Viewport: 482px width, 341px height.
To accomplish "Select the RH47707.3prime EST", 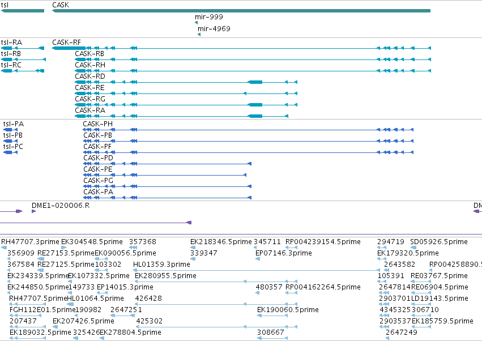I will click(x=4, y=248).
